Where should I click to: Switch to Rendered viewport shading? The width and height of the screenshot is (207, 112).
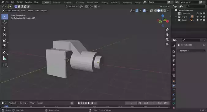(165, 11)
